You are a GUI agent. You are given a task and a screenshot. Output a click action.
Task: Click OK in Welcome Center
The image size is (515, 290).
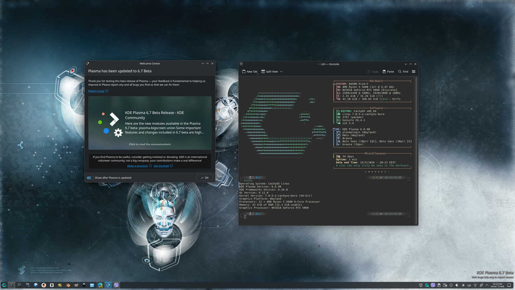pos(205,177)
